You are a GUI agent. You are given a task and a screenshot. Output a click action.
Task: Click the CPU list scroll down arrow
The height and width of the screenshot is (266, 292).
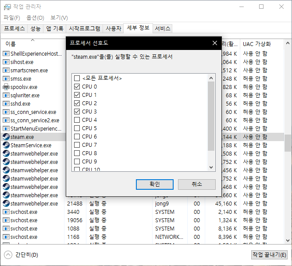211,167
